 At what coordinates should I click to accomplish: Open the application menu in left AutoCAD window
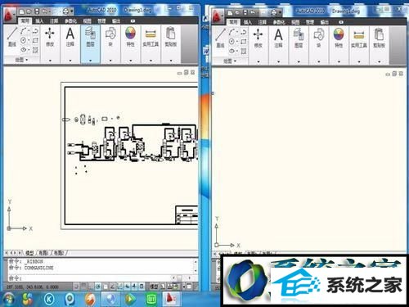(10, 16)
